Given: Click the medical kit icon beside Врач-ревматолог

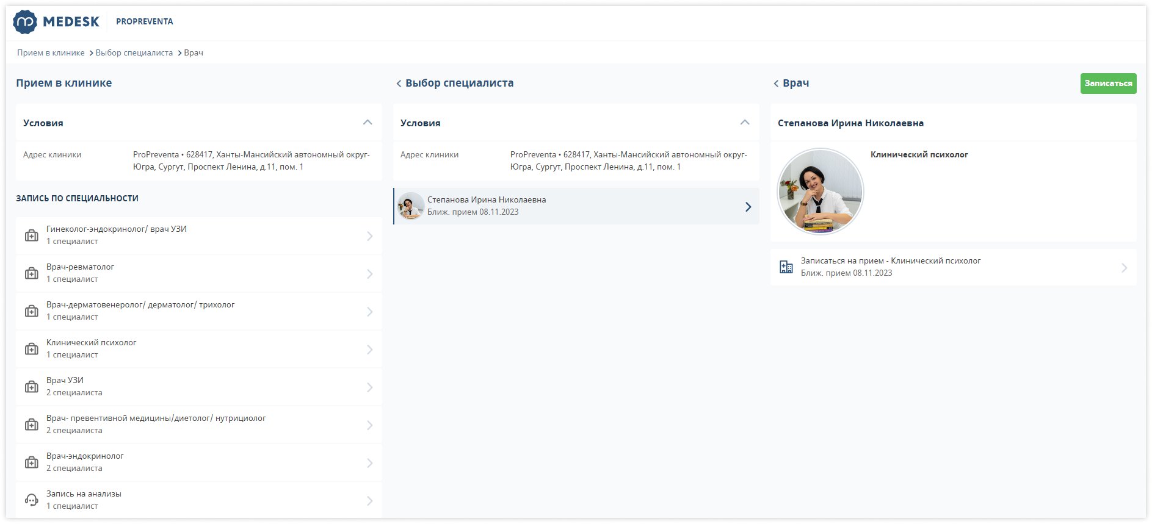Looking at the screenshot, I should coord(31,273).
